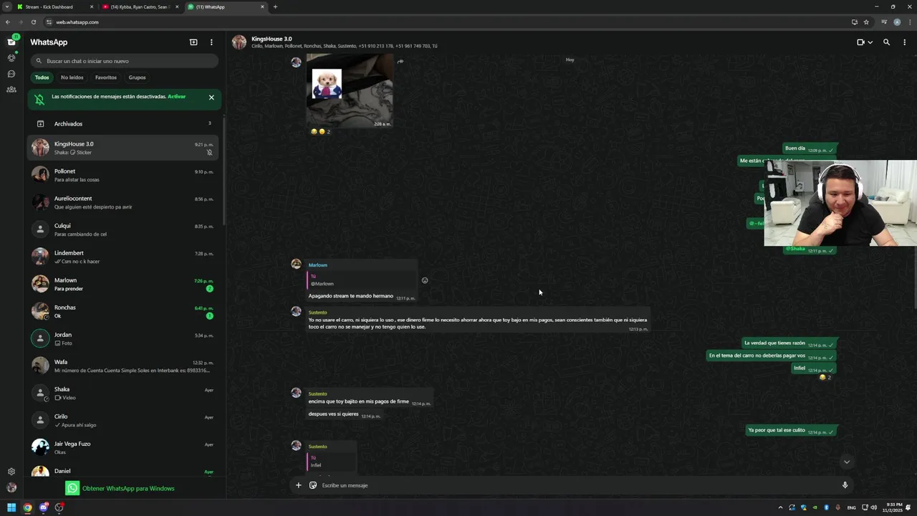The width and height of the screenshot is (917, 516).
Task: Bookmark this page with star icon
Action: coord(866,22)
